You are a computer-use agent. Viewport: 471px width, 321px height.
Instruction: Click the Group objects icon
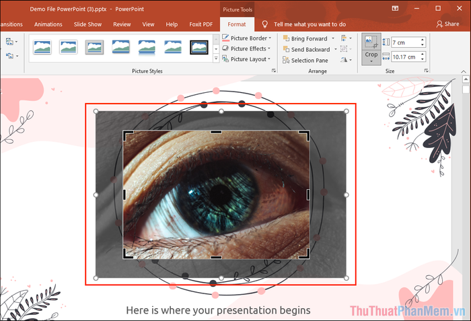click(346, 49)
